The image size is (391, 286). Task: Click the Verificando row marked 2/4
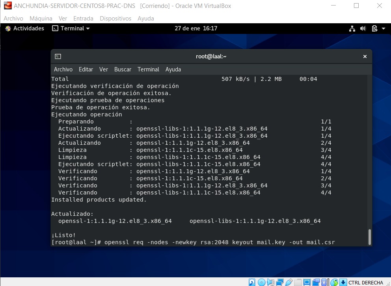tap(195, 178)
